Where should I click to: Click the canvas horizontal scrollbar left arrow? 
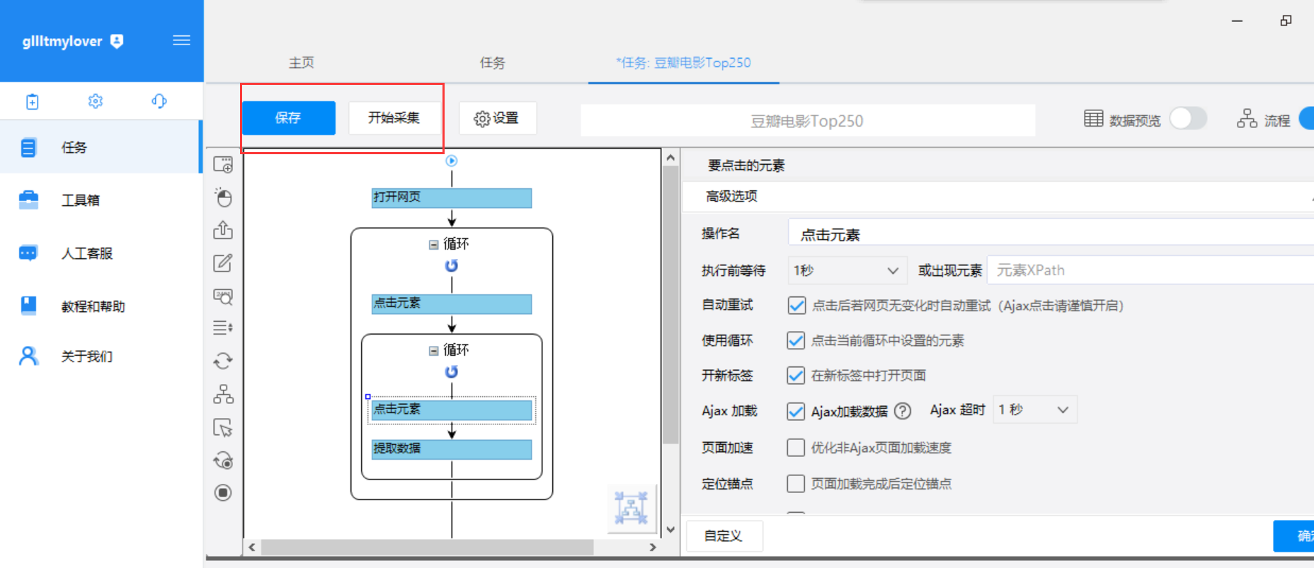pyautogui.click(x=252, y=547)
